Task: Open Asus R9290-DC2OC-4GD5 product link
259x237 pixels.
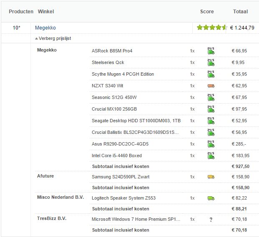Action: (120, 144)
